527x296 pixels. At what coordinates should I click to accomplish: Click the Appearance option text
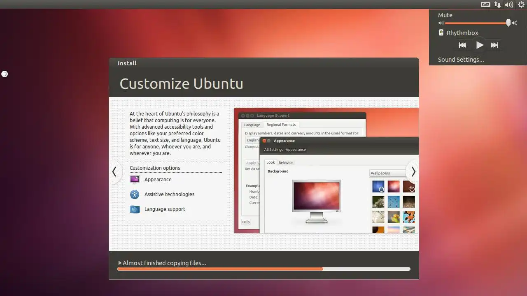(158, 180)
